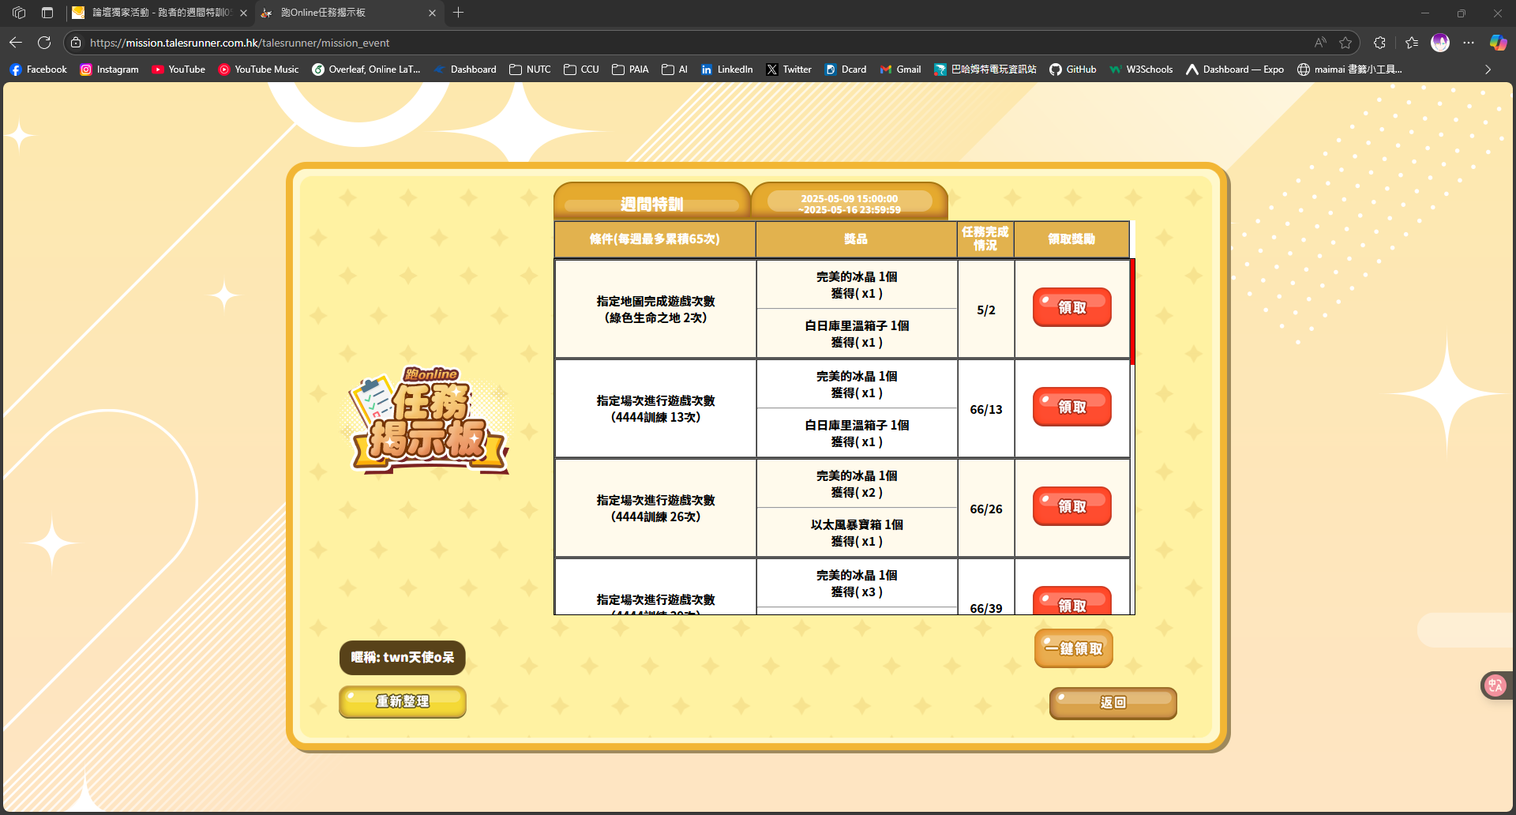The image size is (1516, 815).
Task: Open browser extensions icon
Action: click(x=1379, y=43)
